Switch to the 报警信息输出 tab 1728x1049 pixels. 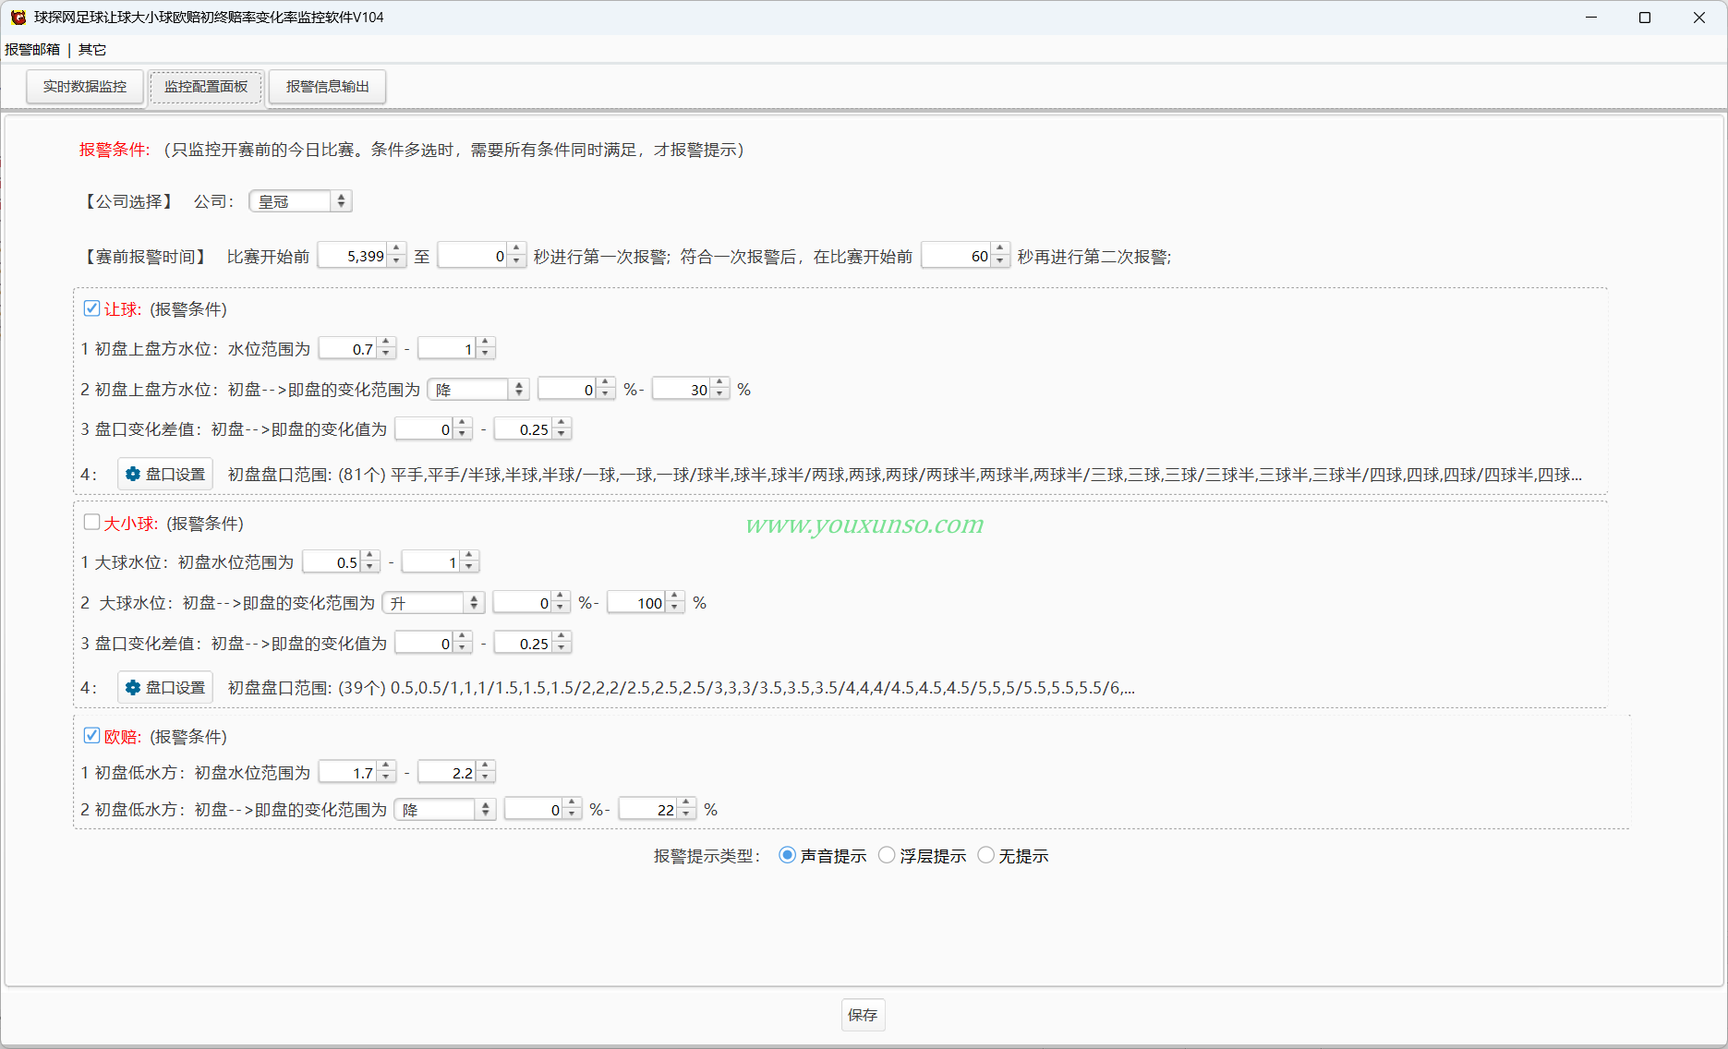327,87
